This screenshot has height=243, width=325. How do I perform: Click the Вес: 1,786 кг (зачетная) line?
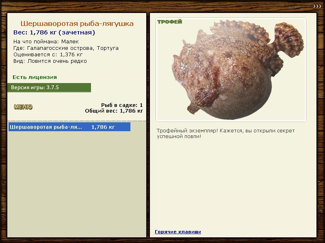pos(54,32)
